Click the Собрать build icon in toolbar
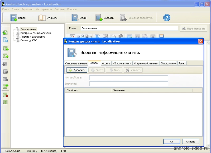211x153 pixels. [104, 18]
